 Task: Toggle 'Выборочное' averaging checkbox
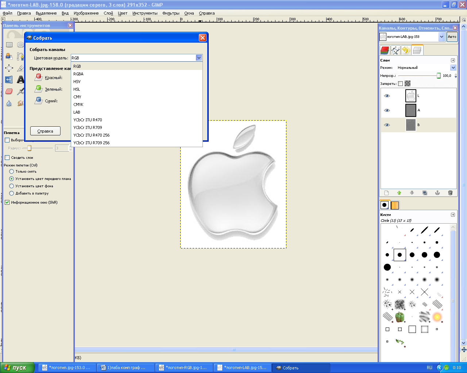[7, 140]
